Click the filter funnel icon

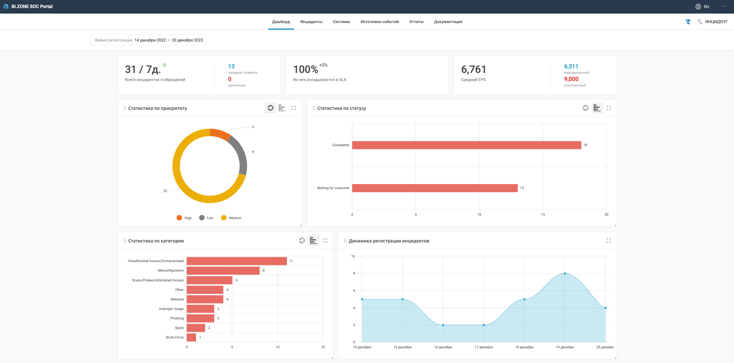pos(688,22)
